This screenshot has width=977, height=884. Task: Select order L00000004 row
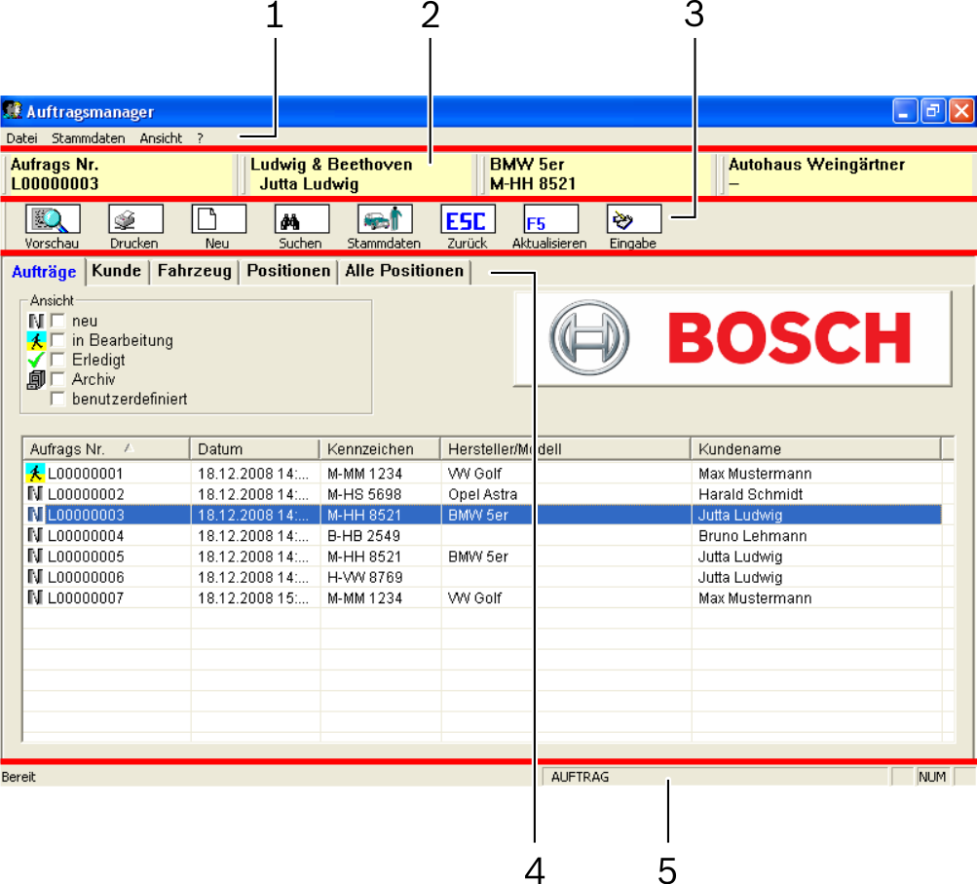[x=483, y=535]
